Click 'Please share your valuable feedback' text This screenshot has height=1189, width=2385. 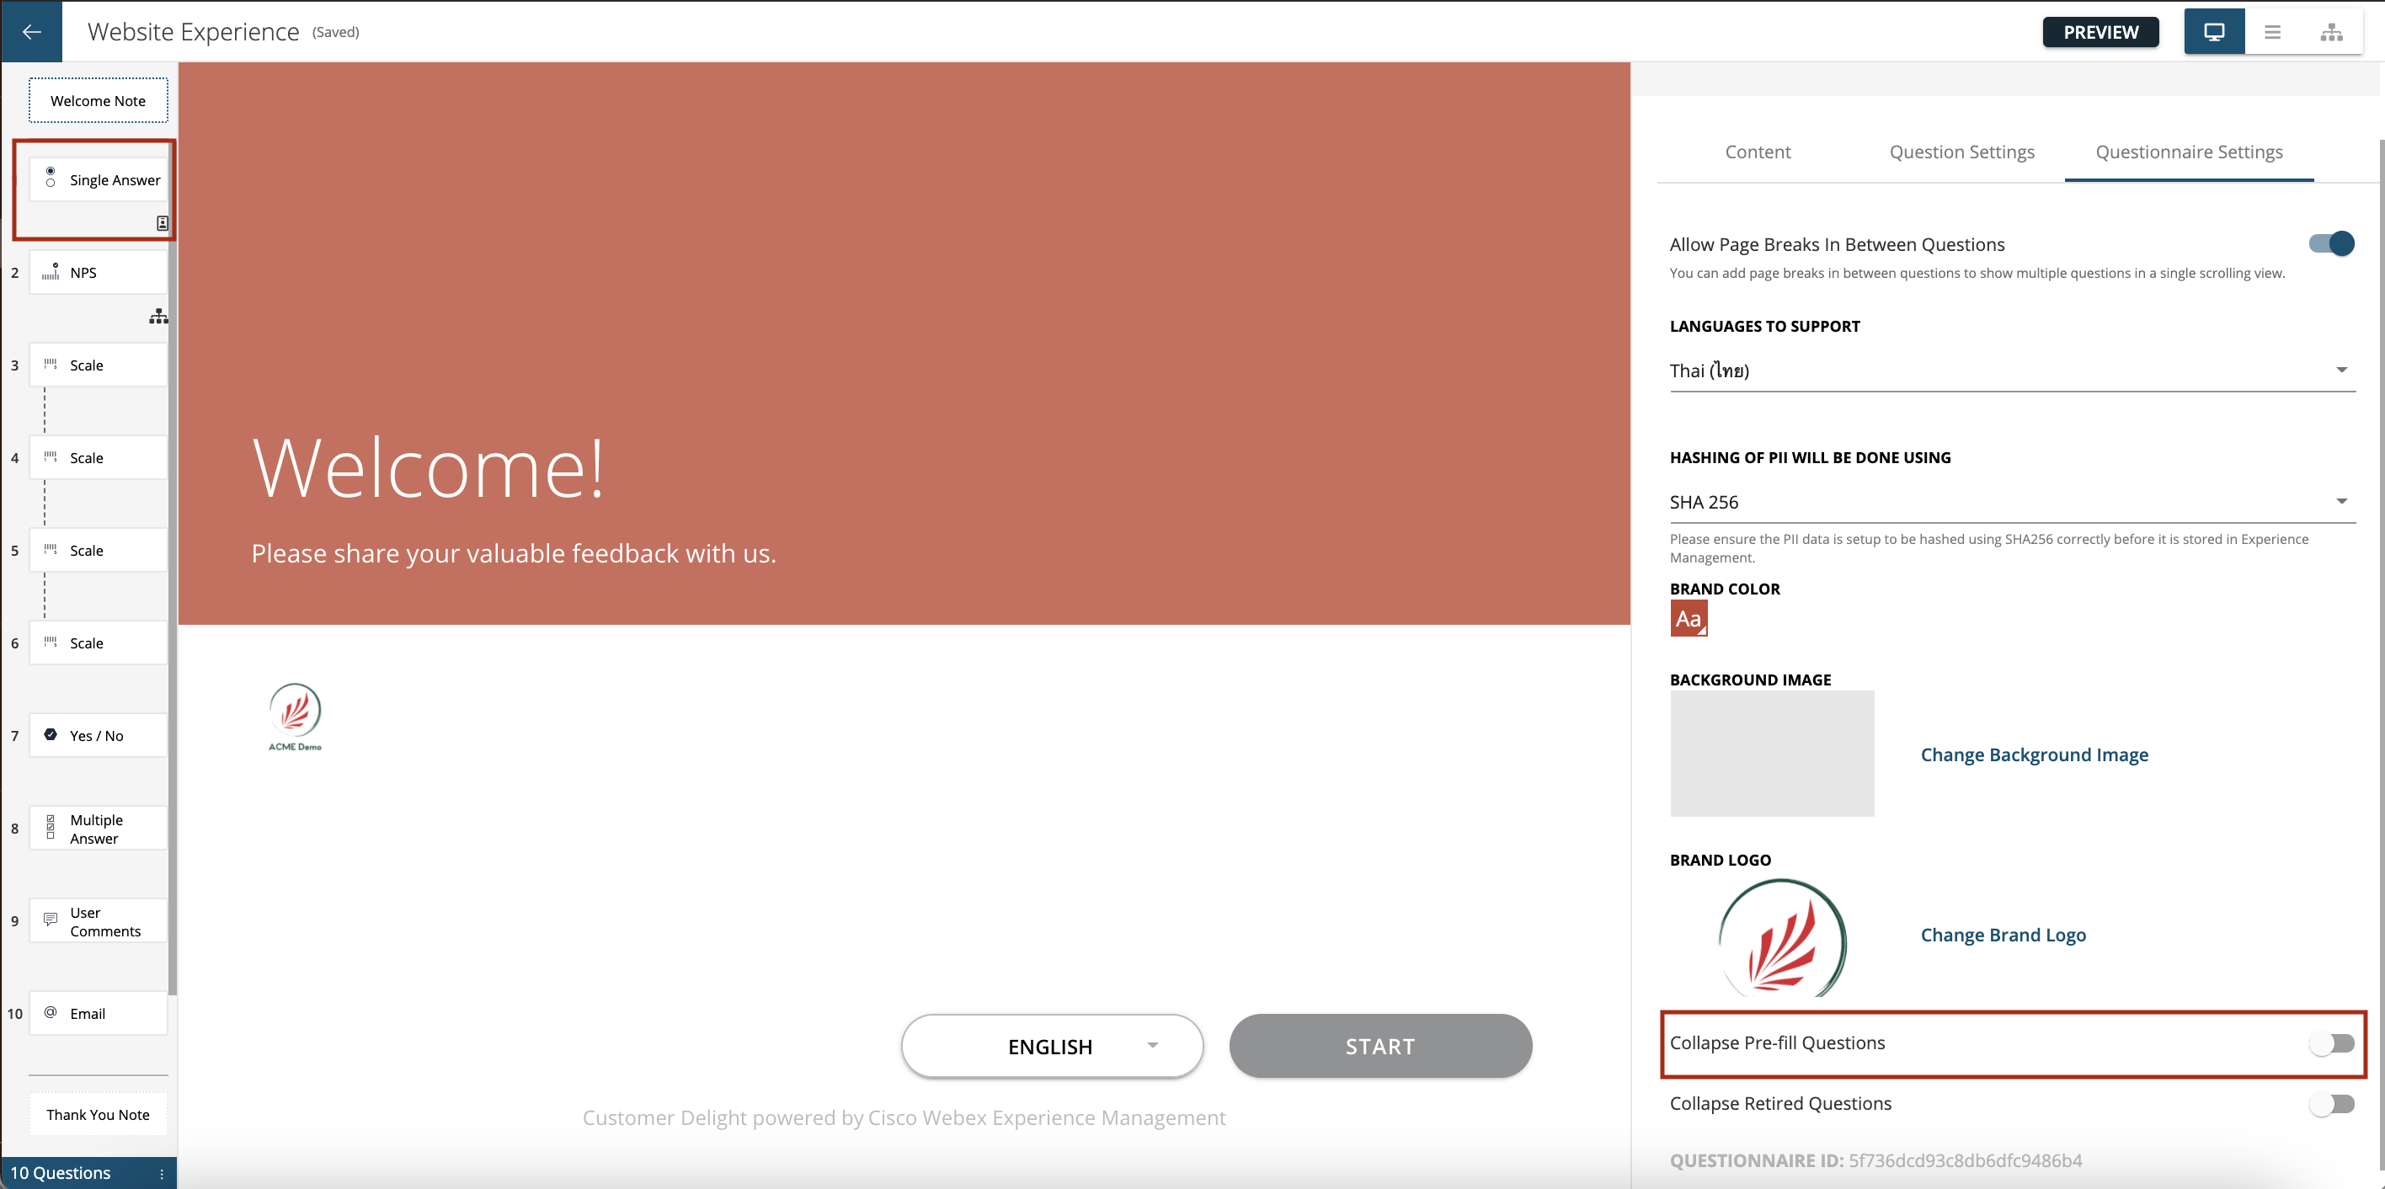point(513,554)
